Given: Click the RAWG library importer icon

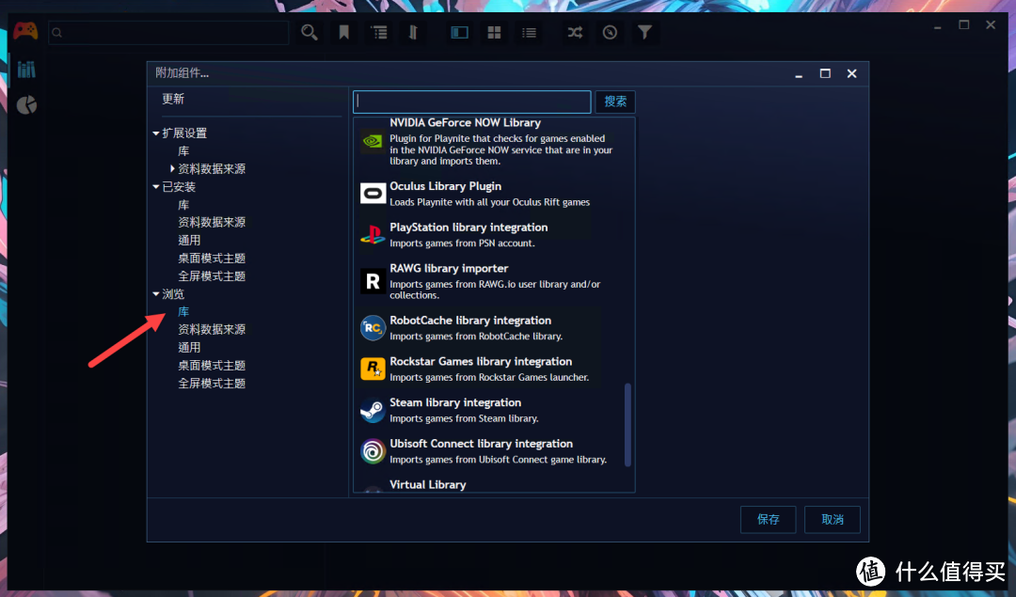Looking at the screenshot, I should click(373, 281).
